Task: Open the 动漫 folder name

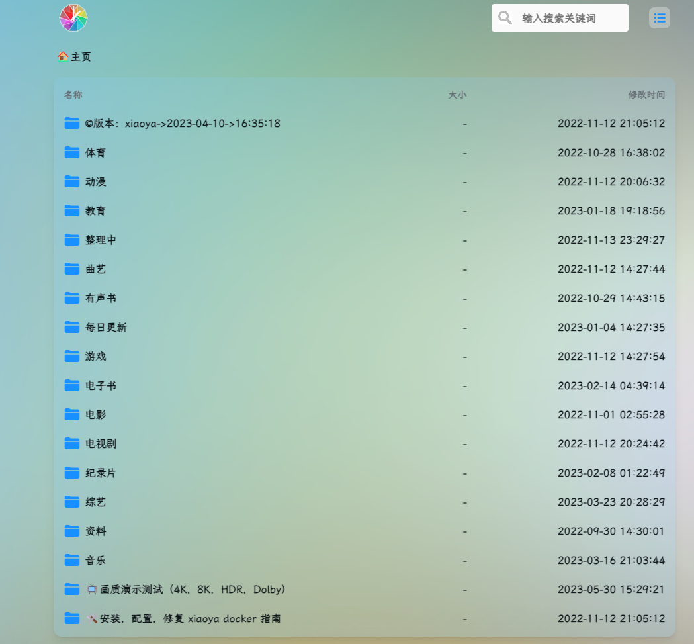Action: [96, 182]
